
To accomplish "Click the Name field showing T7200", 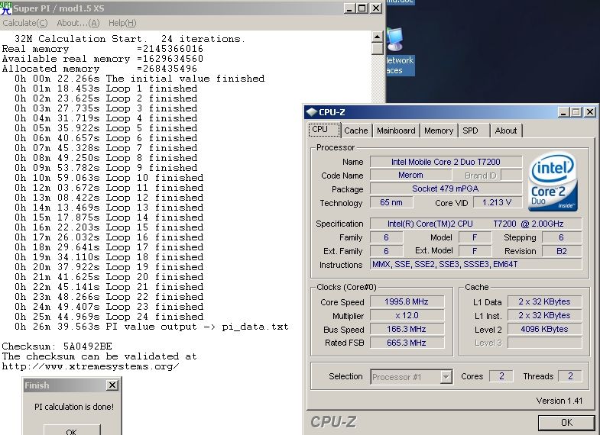I will tap(446, 162).
